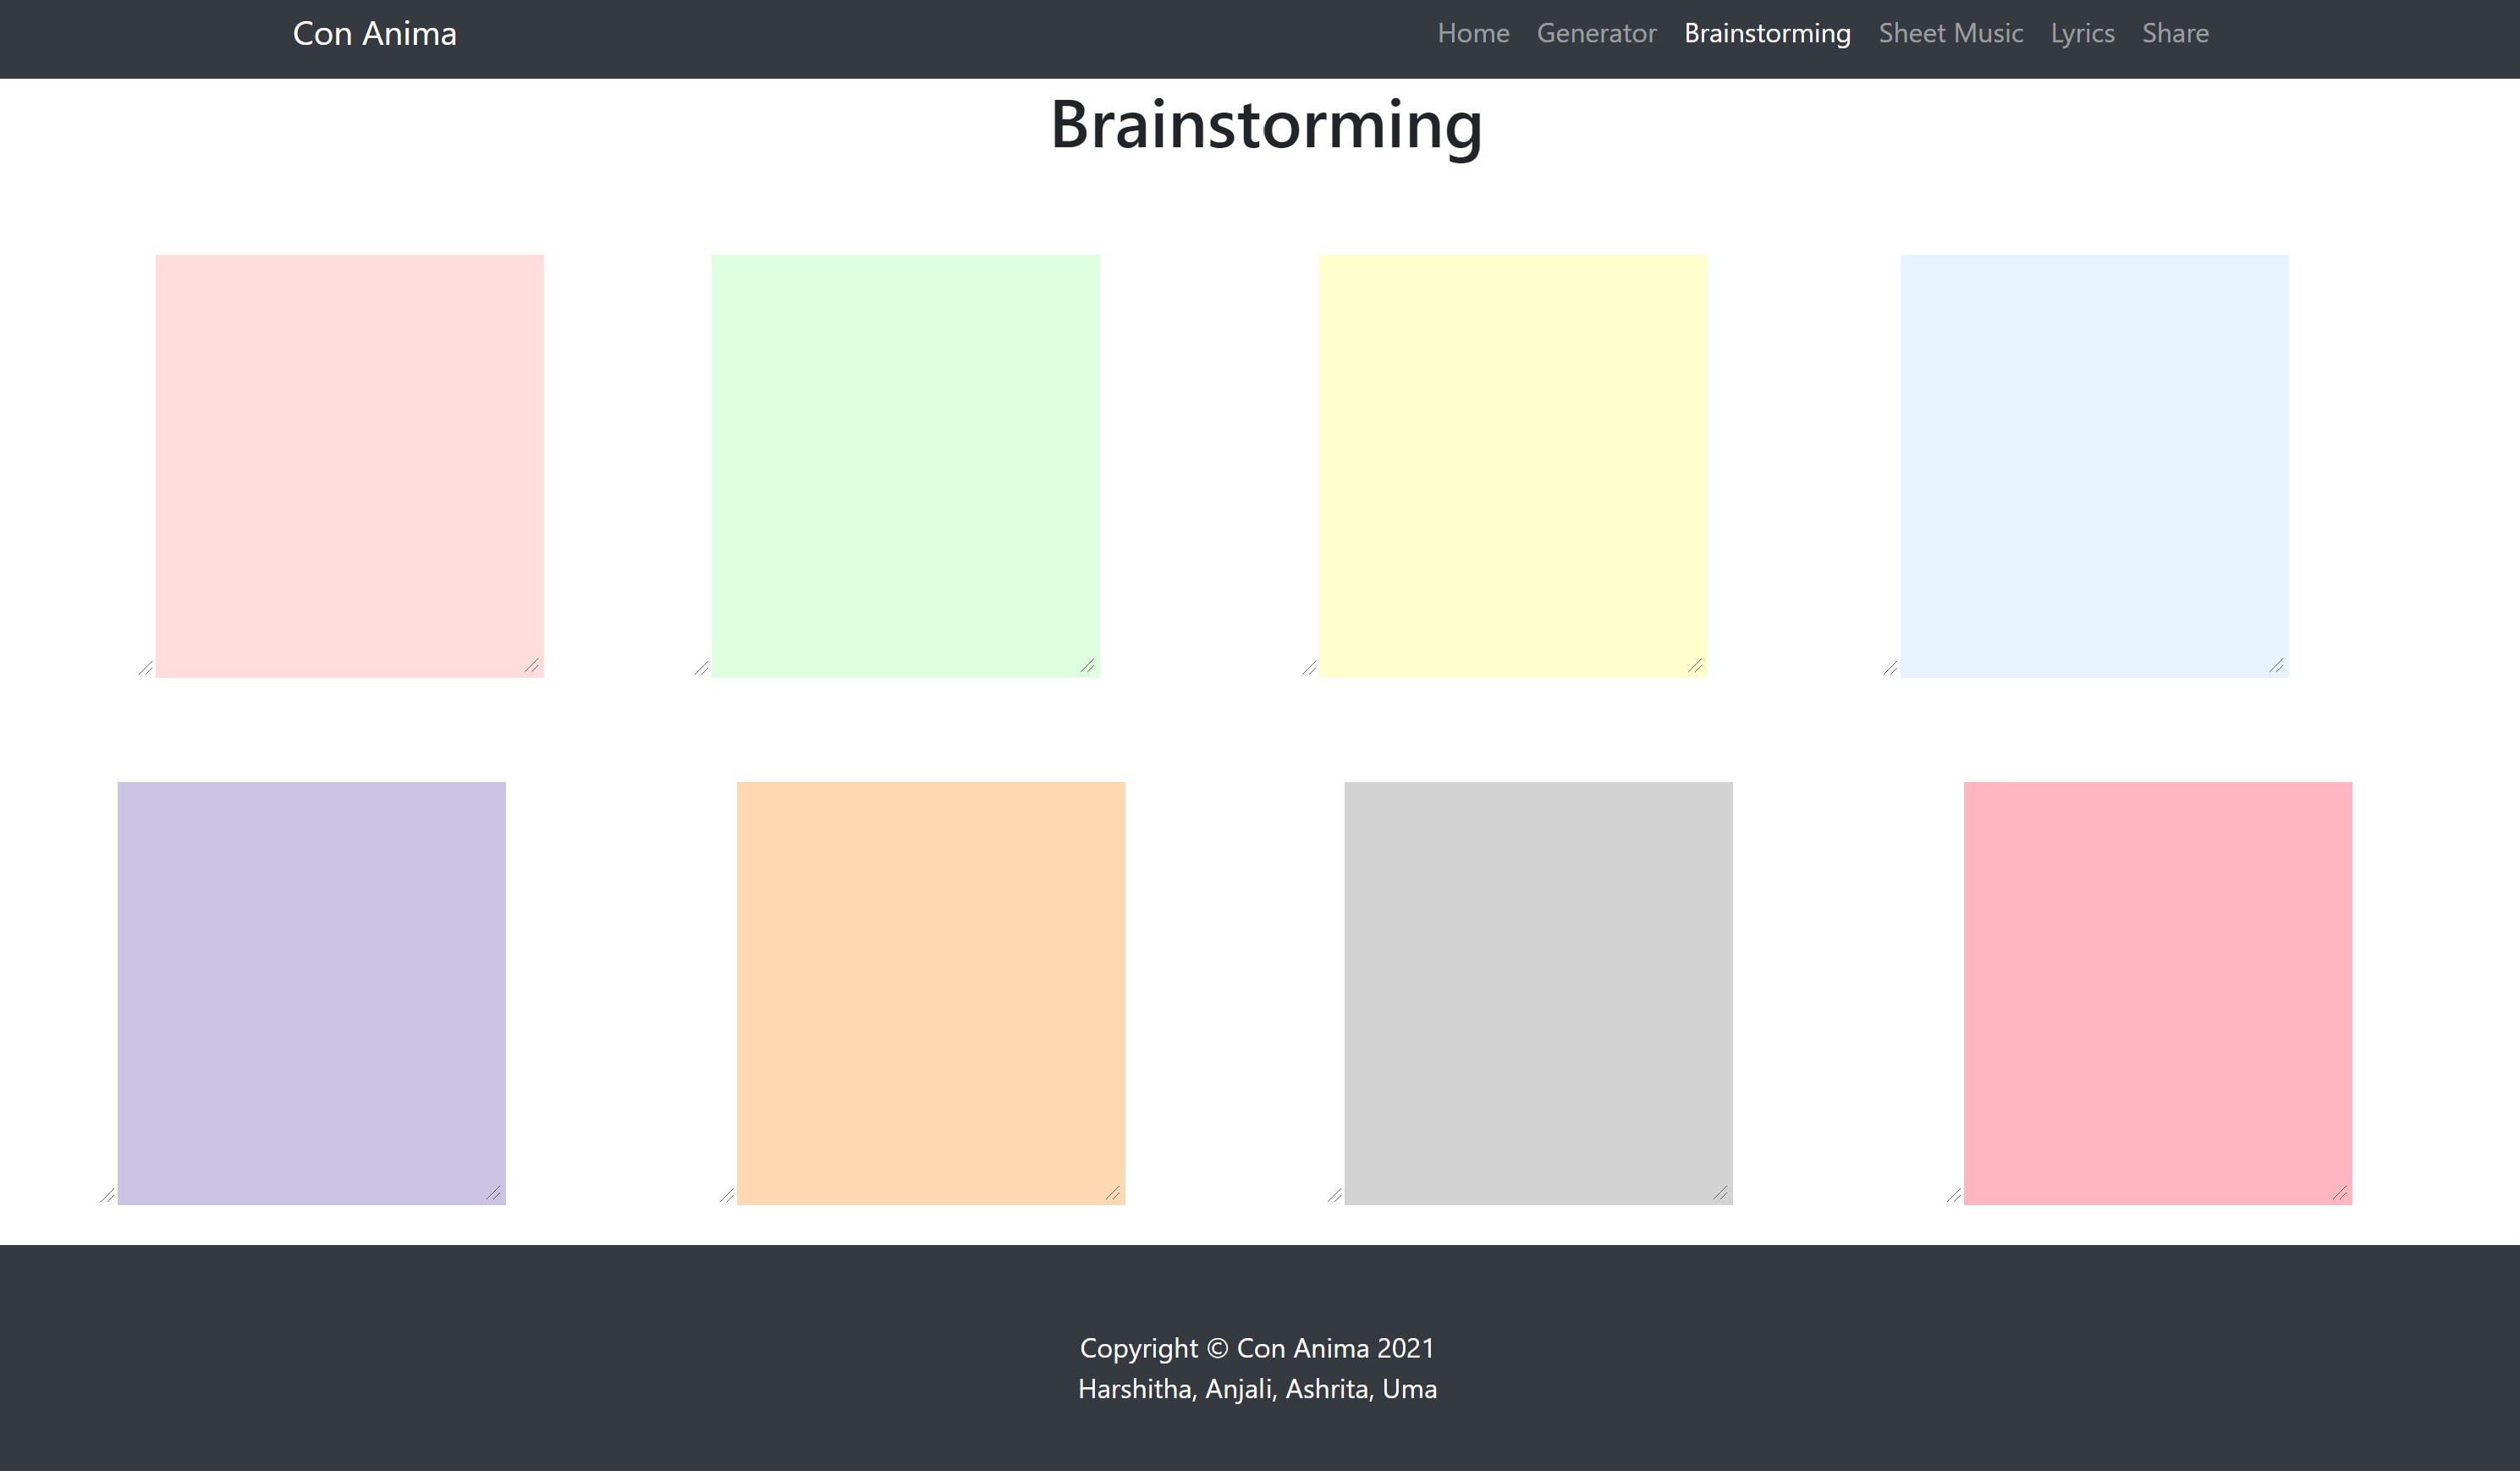Screen dimensions: 2520x1471
Task: Click the resize grip in the green note corner
Action: click(1088, 666)
